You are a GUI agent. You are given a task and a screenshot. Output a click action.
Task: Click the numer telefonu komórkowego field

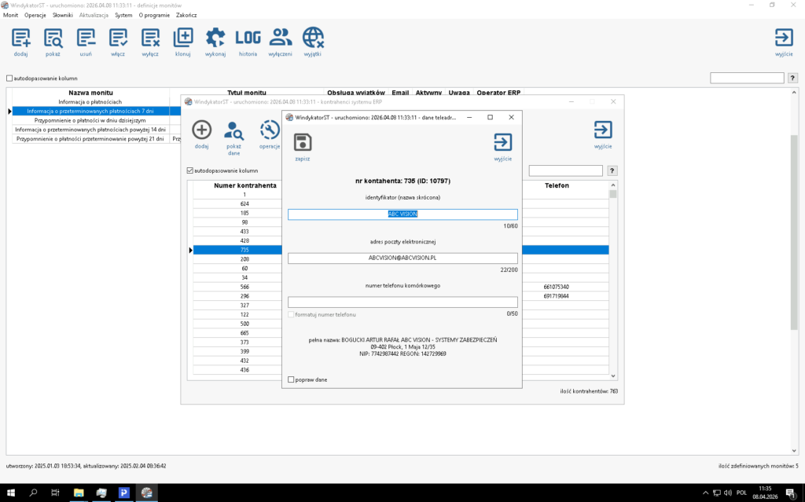click(402, 302)
